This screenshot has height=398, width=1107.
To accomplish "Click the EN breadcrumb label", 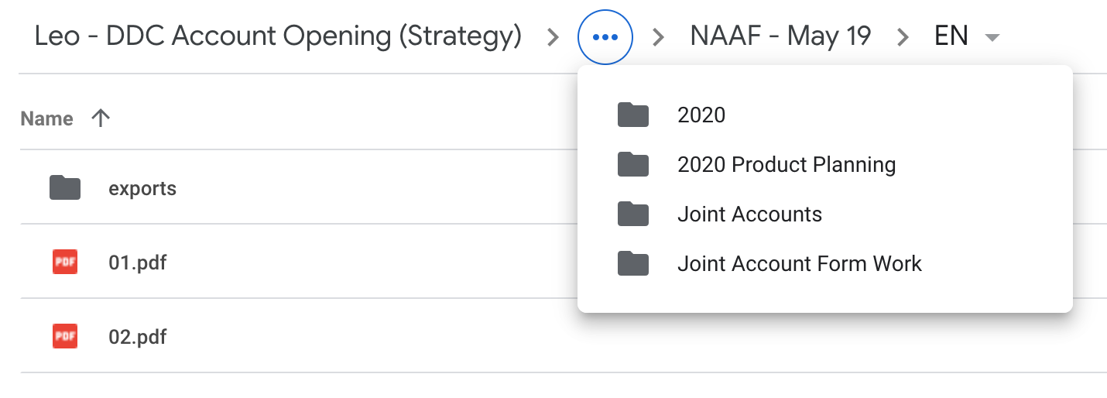I will [x=951, y=36].
